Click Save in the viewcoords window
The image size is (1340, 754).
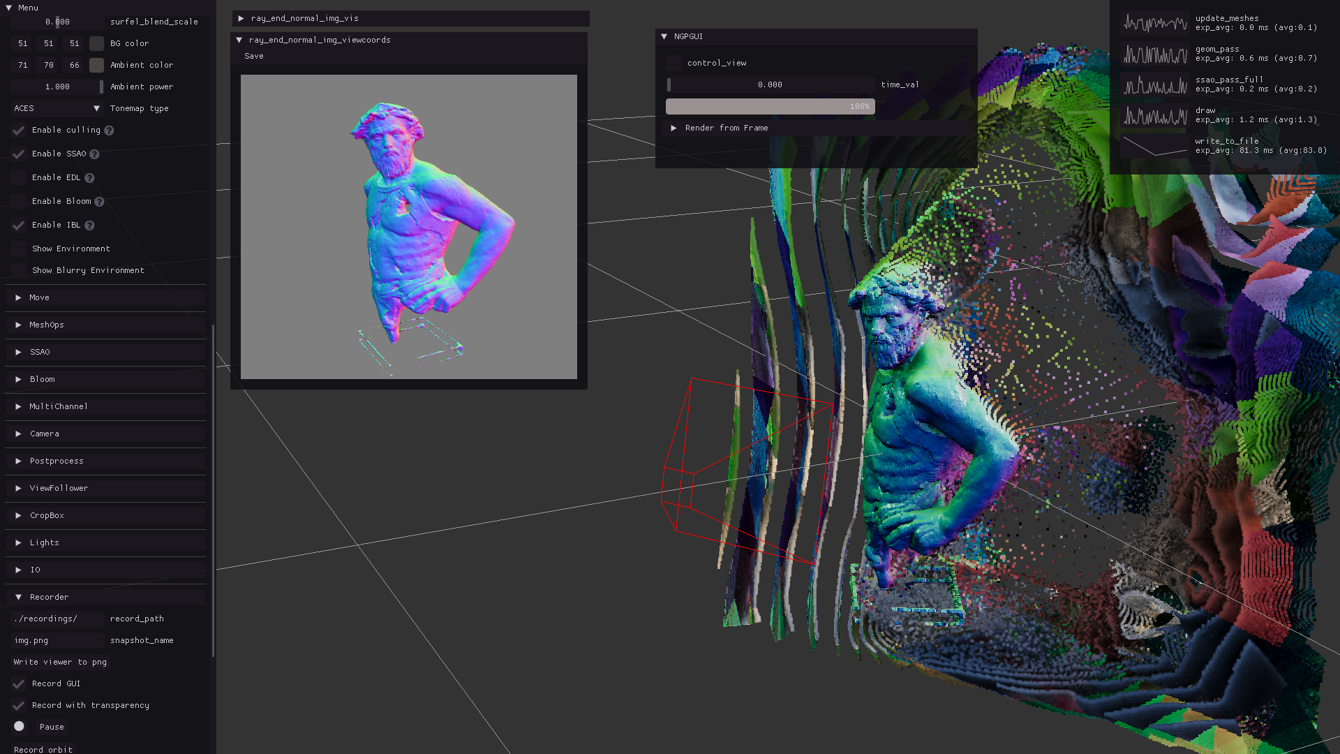254,56
